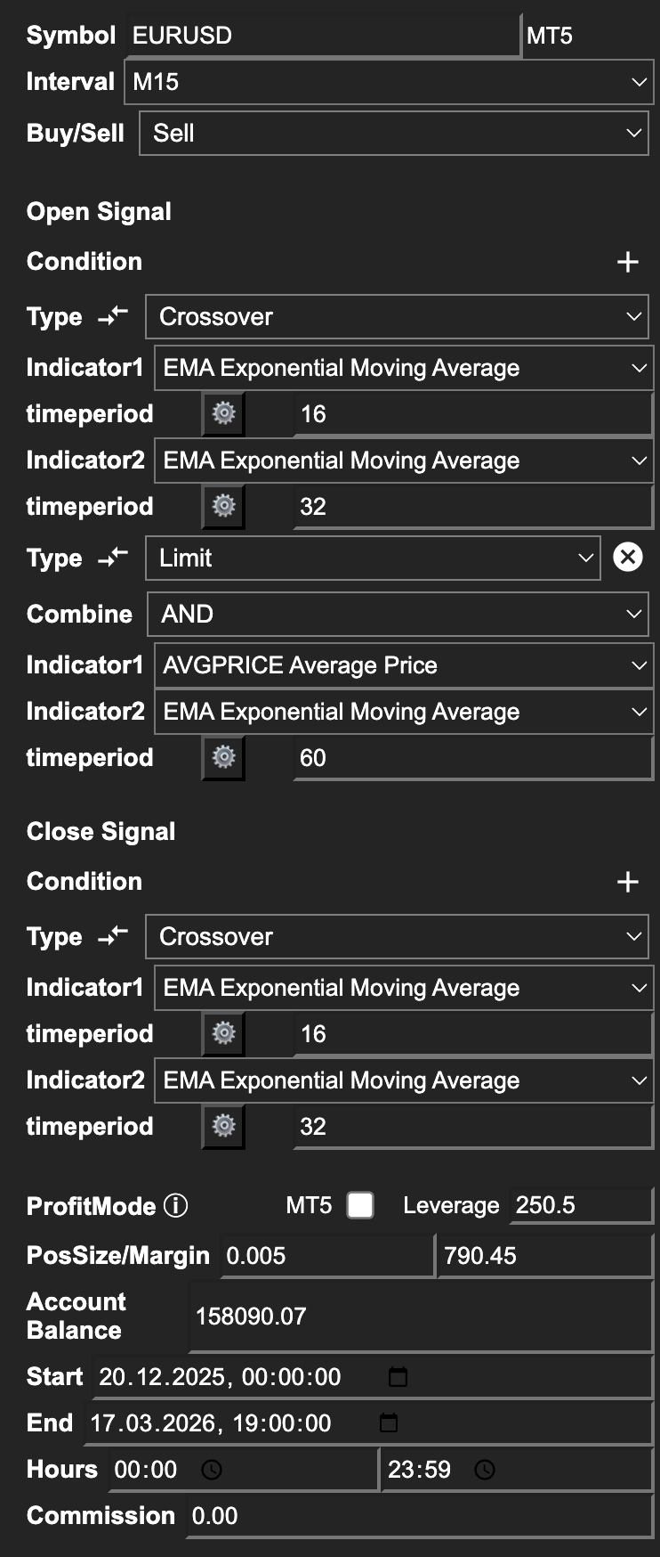Open Close Signal Crossover type dropdown
Image resolution: width=660 pixels, height=1557 pixels.
[x=397, y=937]
